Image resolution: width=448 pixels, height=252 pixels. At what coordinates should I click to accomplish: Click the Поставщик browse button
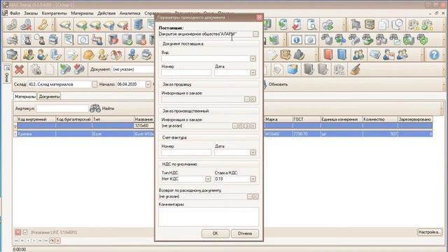(255, 34)
